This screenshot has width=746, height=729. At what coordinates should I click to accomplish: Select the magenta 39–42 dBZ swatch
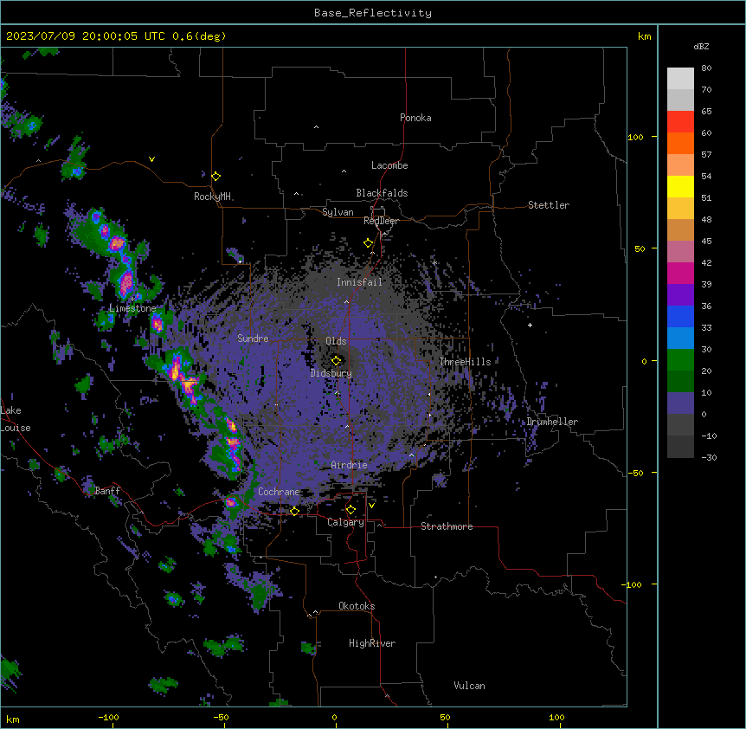pyautogui.click(x=680, y=273)
